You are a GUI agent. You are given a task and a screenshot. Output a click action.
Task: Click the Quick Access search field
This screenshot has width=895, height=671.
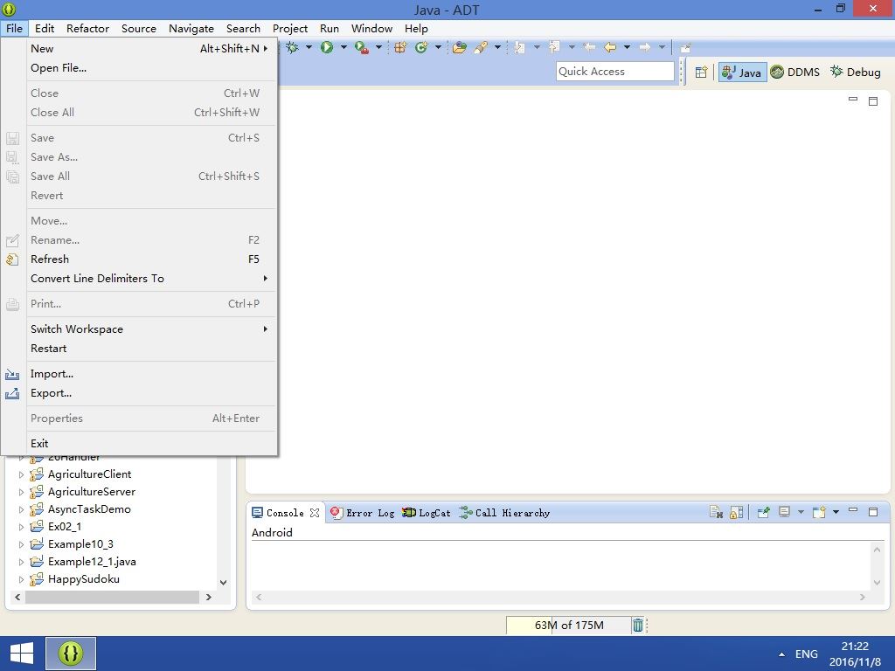tap(614, 72)
